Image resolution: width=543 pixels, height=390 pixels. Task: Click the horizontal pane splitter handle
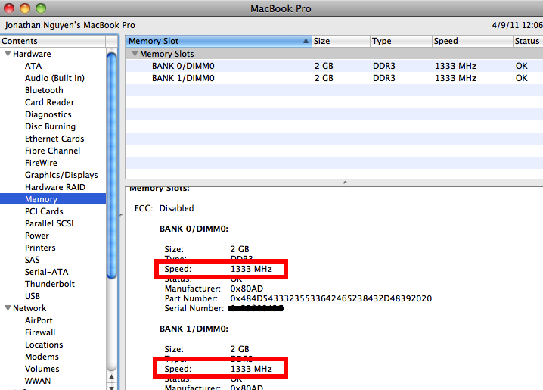(345, 183)
